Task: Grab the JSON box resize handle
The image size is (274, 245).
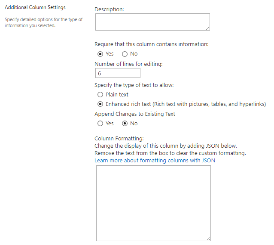Action: coord(209,239)
